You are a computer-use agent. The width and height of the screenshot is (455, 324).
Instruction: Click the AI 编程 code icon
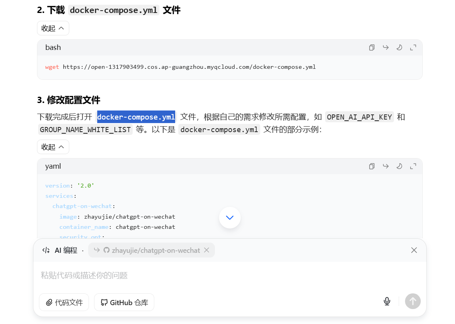pos(46,250)
